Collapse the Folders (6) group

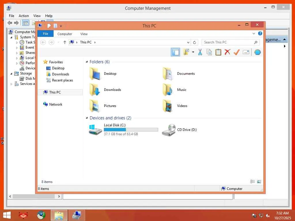[x=87, y=62]
